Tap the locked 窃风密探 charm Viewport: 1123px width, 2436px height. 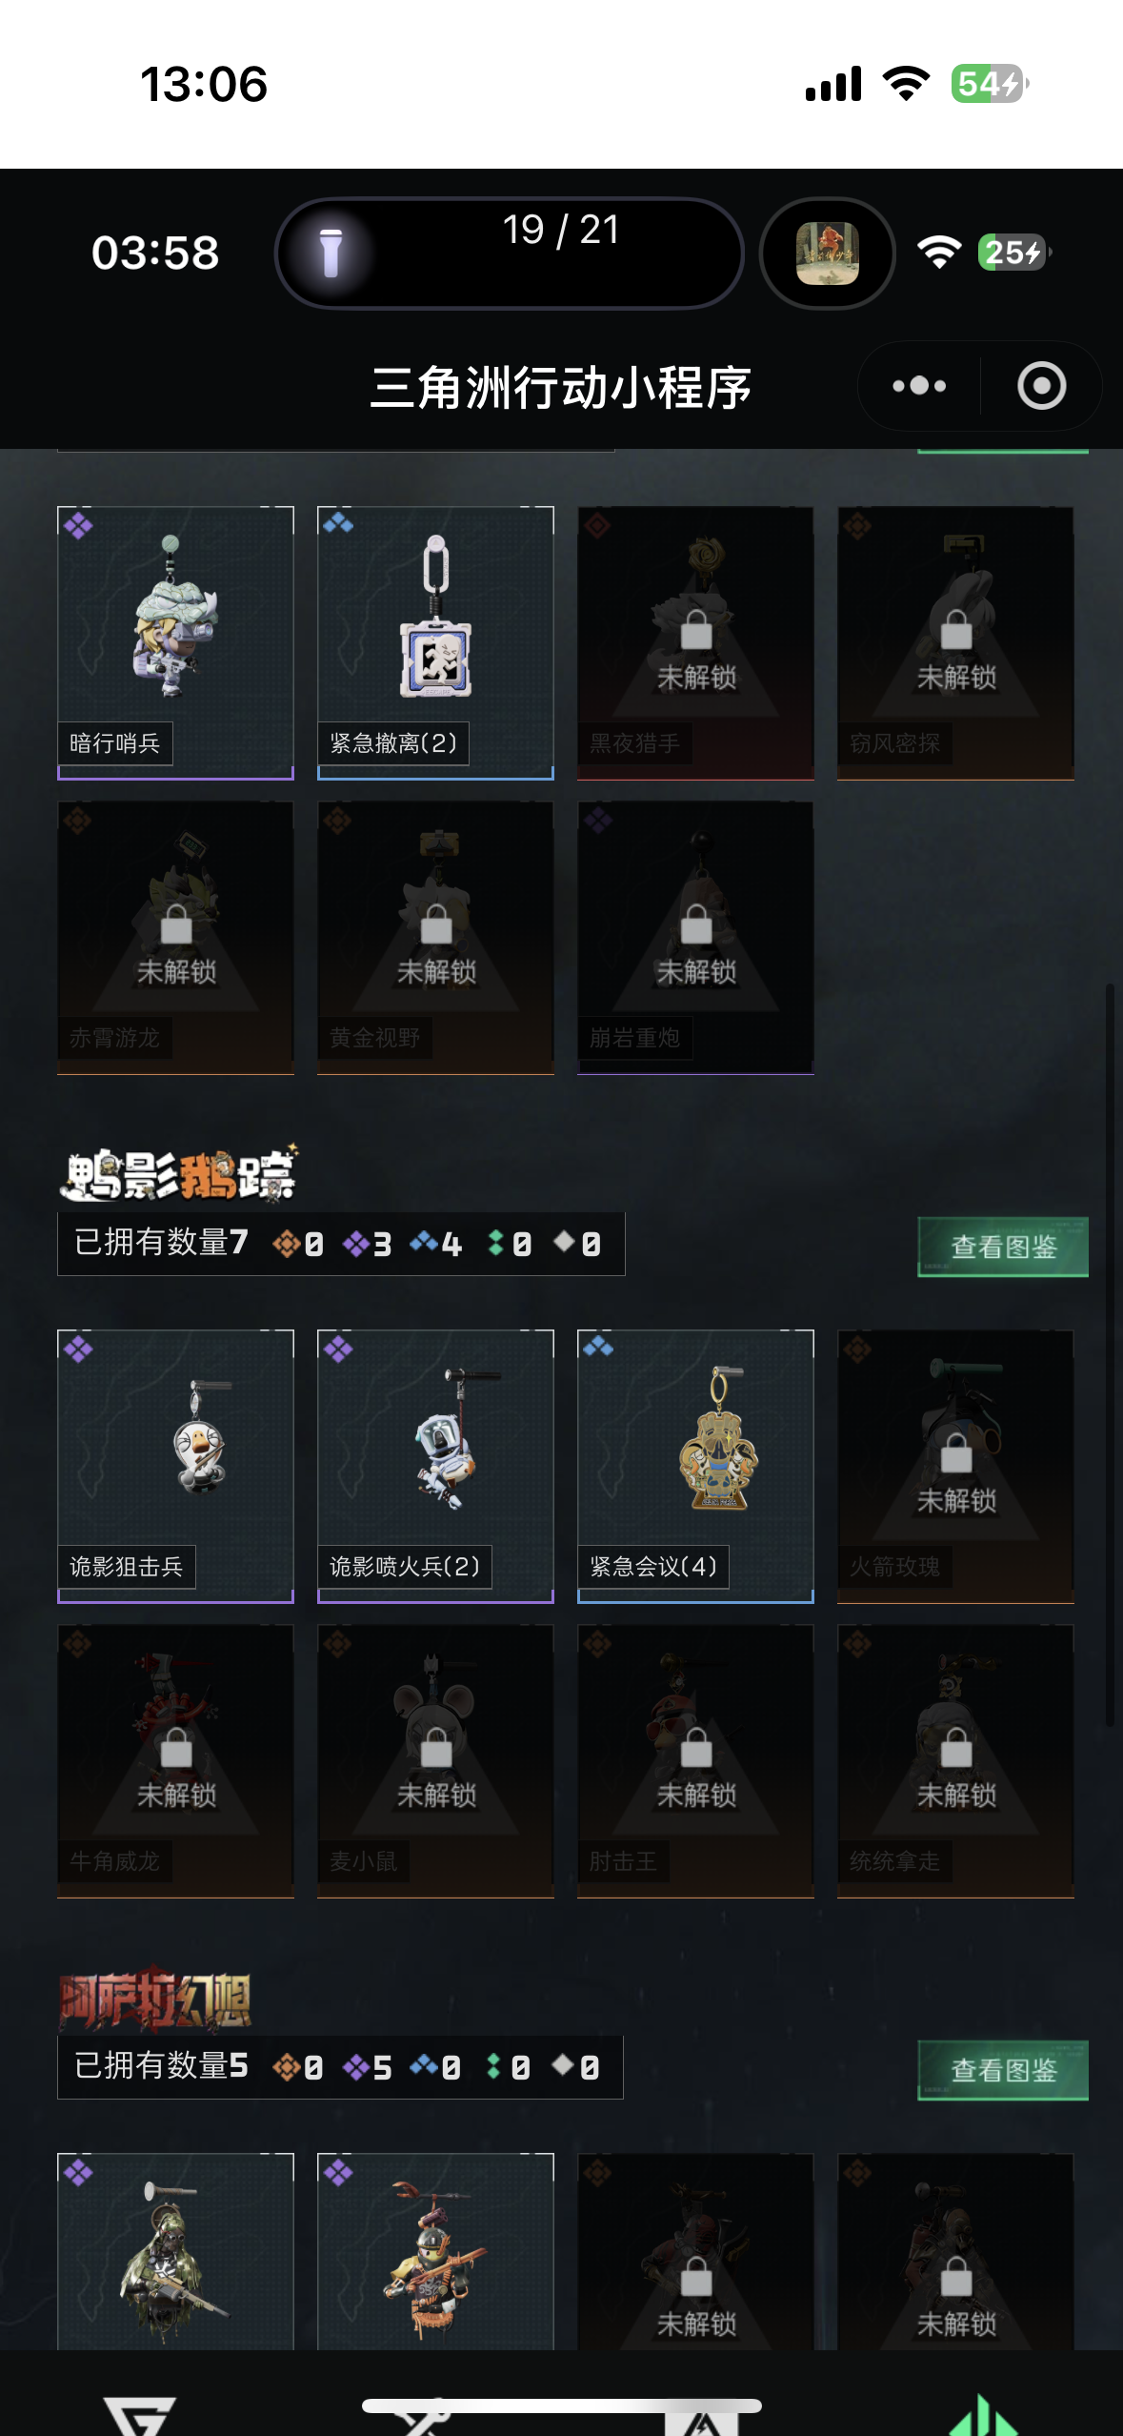955,642
